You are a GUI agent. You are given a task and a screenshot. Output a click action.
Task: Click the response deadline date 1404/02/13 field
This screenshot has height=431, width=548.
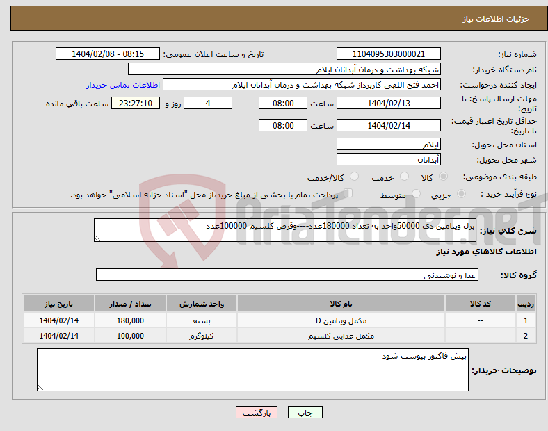[x=388, y=103]
